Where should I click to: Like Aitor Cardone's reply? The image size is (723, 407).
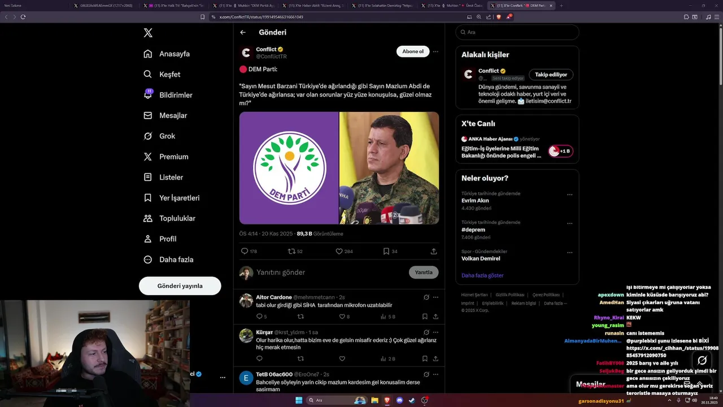click(x=344, y=317)
